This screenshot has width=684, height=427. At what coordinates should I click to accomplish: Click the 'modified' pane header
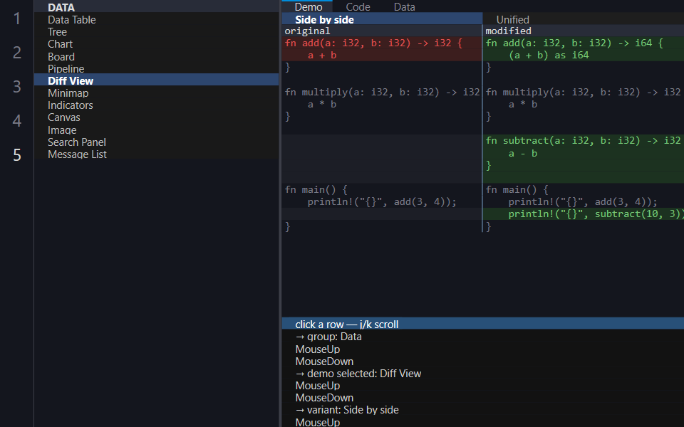pos(584,31)
